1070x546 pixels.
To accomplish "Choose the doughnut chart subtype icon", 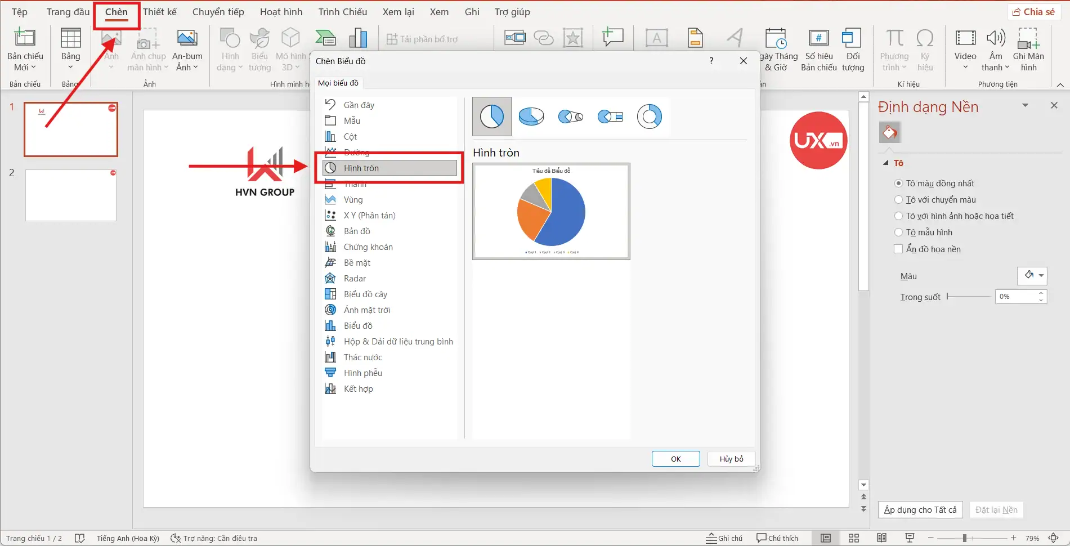I will tap(649, 117).
